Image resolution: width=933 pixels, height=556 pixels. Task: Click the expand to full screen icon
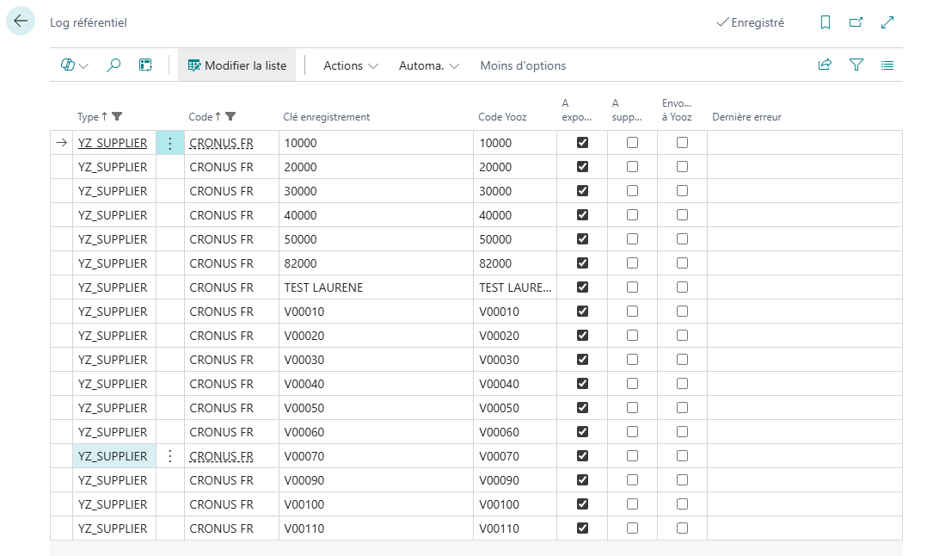coord(887,23)
